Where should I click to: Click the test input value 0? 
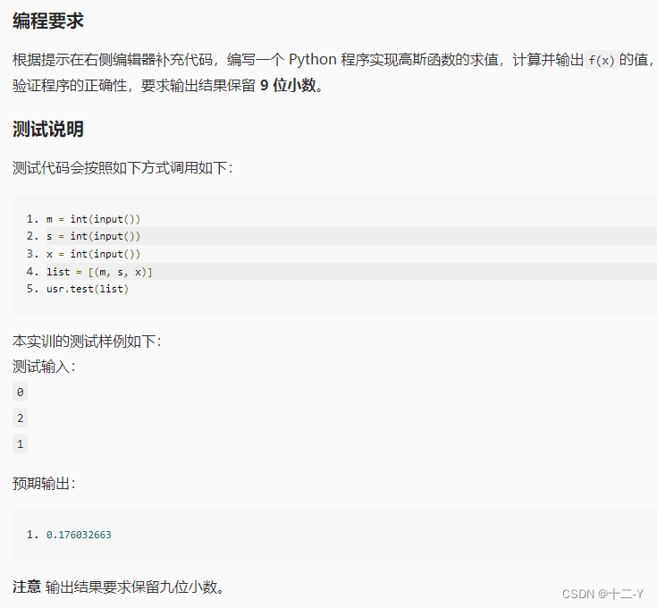coord(20,393)
